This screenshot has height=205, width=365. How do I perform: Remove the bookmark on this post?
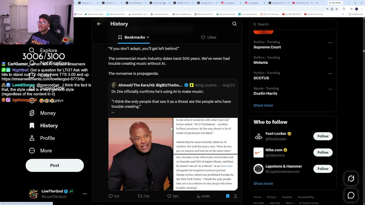point(228,196)
